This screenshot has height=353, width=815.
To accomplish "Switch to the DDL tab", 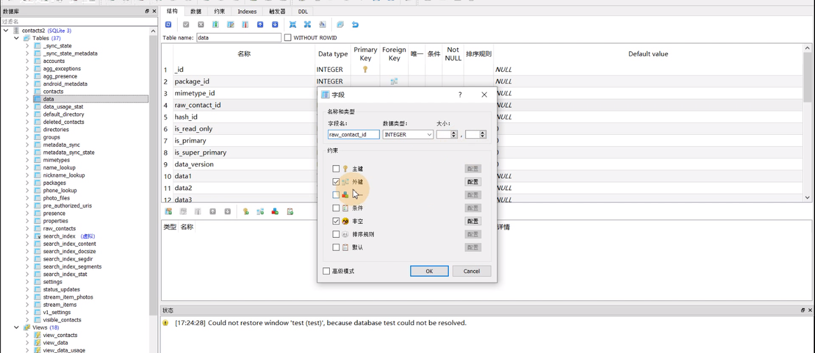I will pyautogui.click(x=303, y=11).
